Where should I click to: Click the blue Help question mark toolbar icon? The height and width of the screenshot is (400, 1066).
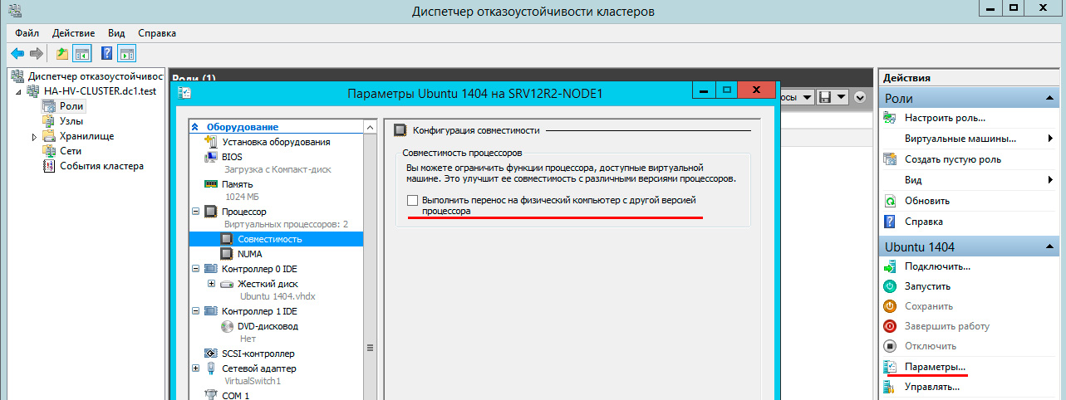(107, 54)
